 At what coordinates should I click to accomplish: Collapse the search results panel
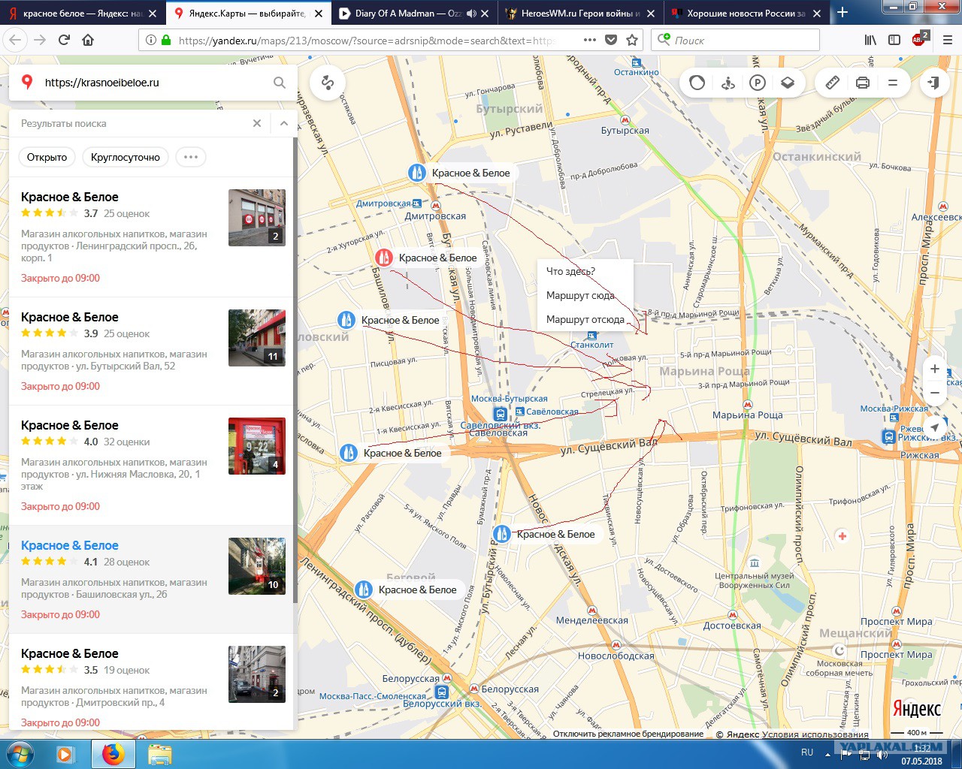coord(284,123)
